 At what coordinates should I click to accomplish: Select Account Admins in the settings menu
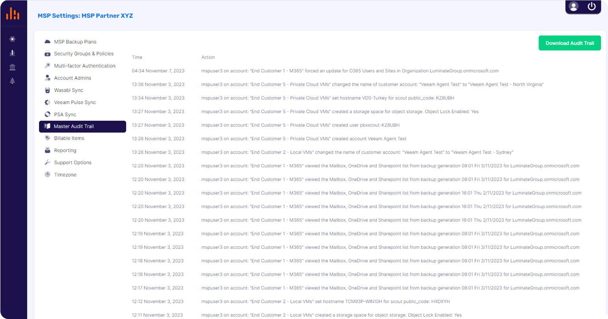[73, 78]
